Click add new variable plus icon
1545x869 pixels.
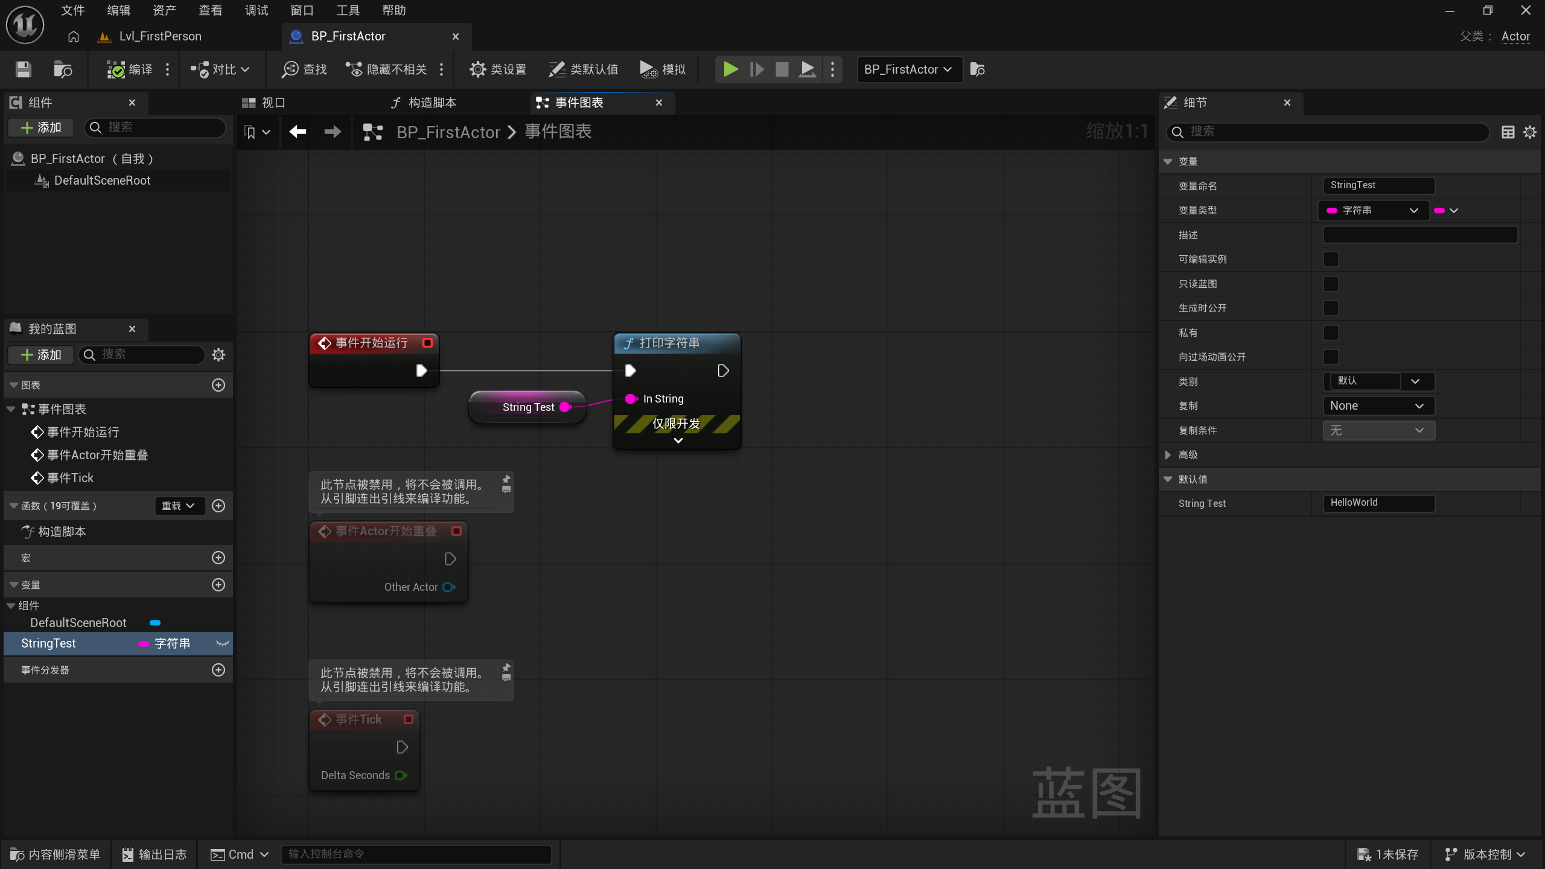point(218,585)
